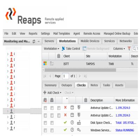Open the Columns dropdown
This screenshot has width=140, height=140.
coord(119,49)
